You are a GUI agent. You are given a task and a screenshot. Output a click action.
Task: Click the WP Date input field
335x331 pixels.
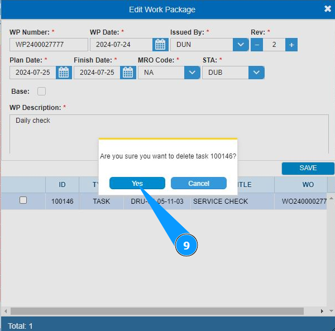121,45
